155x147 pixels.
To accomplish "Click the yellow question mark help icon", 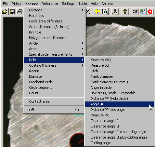I will click(125, 12).
